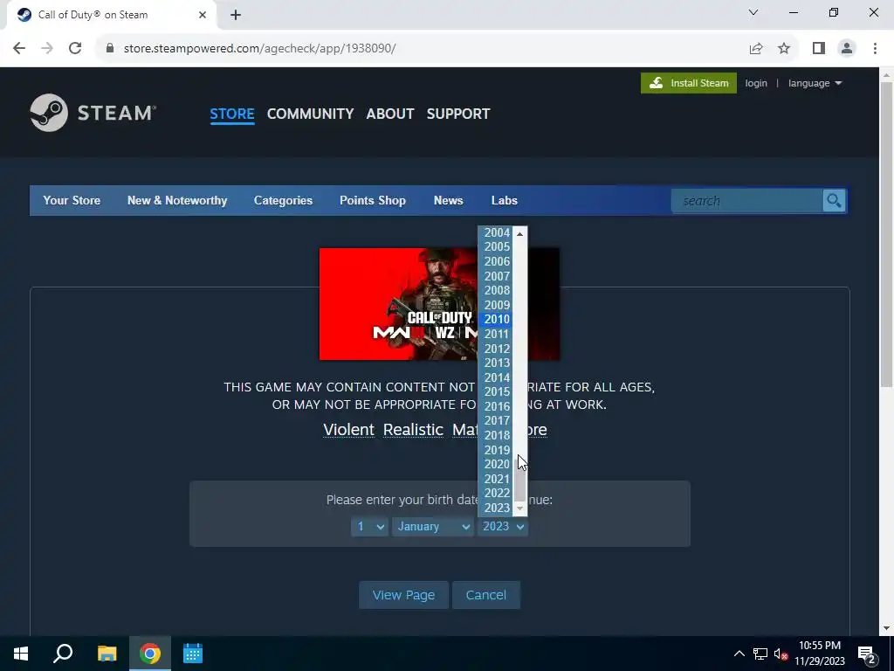894x671 pixels.
Task: Open the notification center icon
Action: [866, 654]
